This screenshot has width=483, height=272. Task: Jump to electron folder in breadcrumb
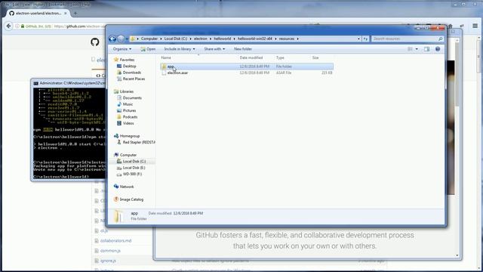[201, 39]
